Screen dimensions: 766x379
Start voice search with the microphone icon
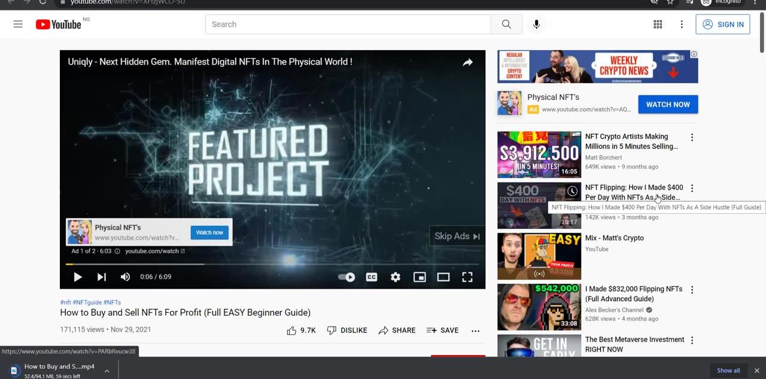click(x=536, y=24)
